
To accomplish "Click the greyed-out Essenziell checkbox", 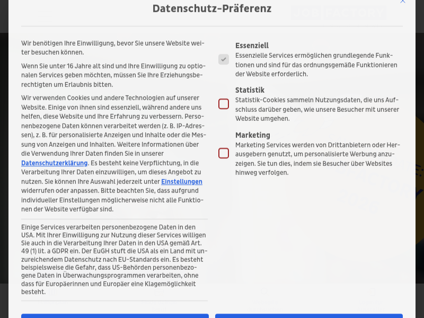I will click(224, 59).
